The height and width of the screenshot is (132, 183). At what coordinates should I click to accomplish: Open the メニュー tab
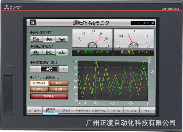point(34,111)
